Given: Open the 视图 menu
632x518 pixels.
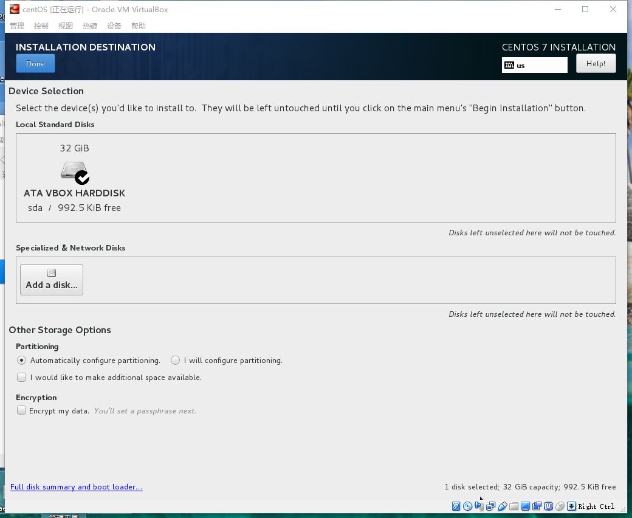Looking at the screenshot, I should tap(66, 26).
